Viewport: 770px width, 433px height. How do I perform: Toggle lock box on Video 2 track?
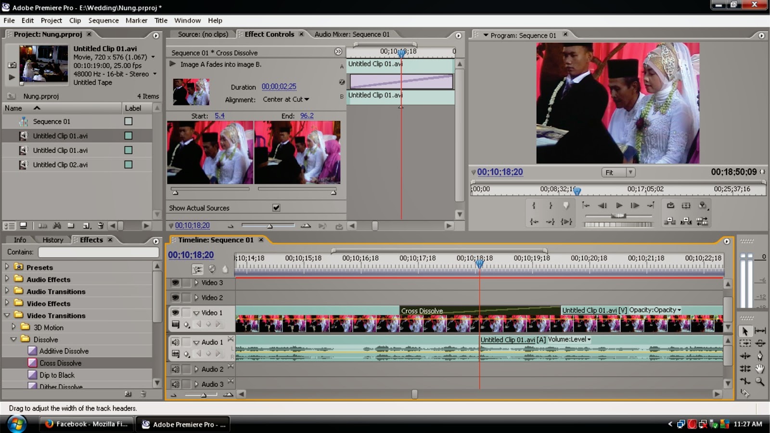[x=186, y=298]
